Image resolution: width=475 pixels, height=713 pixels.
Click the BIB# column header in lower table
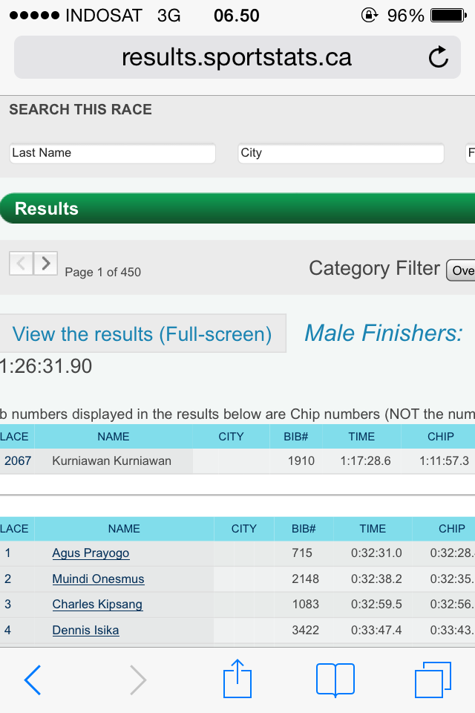pos(304,528)
